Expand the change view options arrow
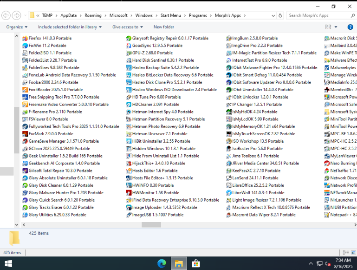357x270 pixels. pos(336,27)
